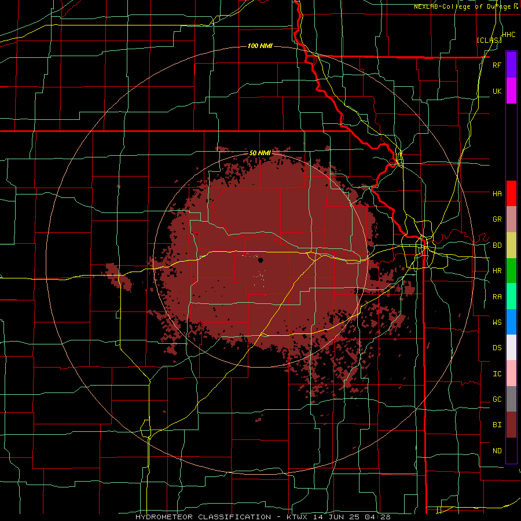Image resolution: width=521 pixels, height=521 pixels.
Task: Click the HA red legend color swatch
Action: (x=511, y=193)
